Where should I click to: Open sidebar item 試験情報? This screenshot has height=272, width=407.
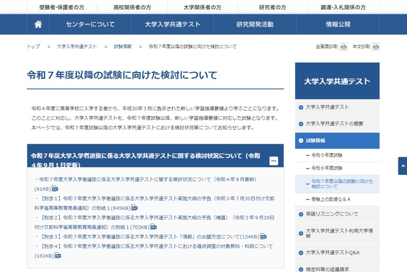pos(337,140)
